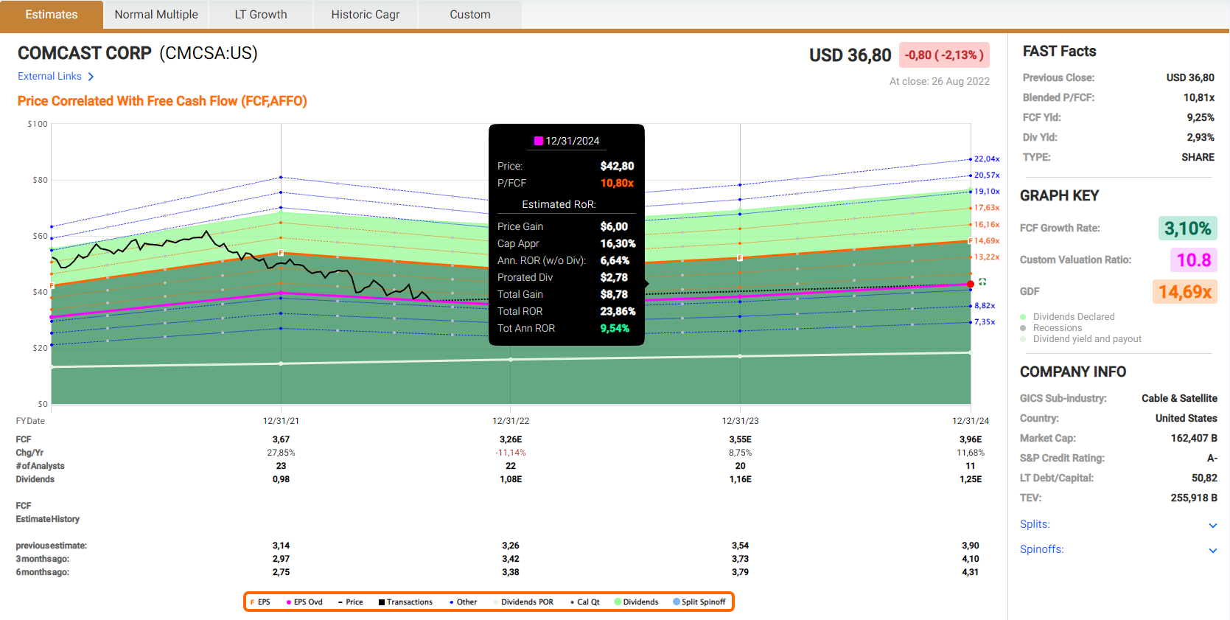
Task: Toggle Dividends Declared in graph key
Action: [x=1073, y=317]
